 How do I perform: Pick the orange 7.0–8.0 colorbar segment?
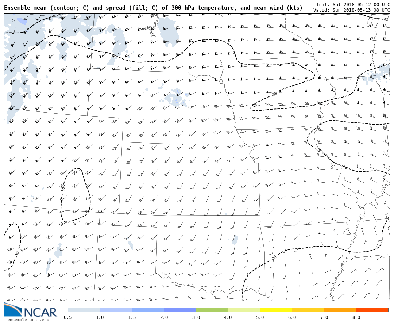(340, 310)
